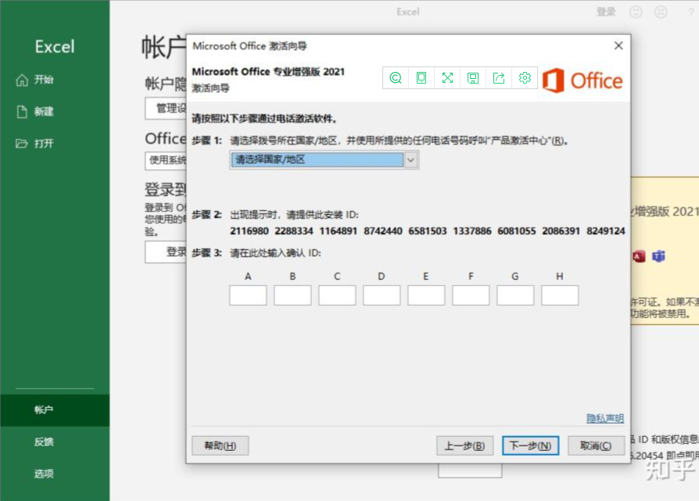Click the smiley feedback icon in title bar
This screenshot has width=699, height=501.
(x=636, y=12)
